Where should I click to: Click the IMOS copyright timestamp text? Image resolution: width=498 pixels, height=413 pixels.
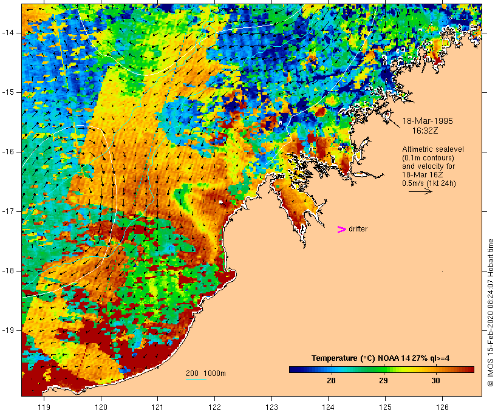tap(490, 313)
